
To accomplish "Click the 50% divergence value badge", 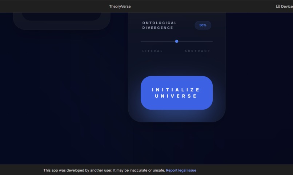I will pos(203,25).
